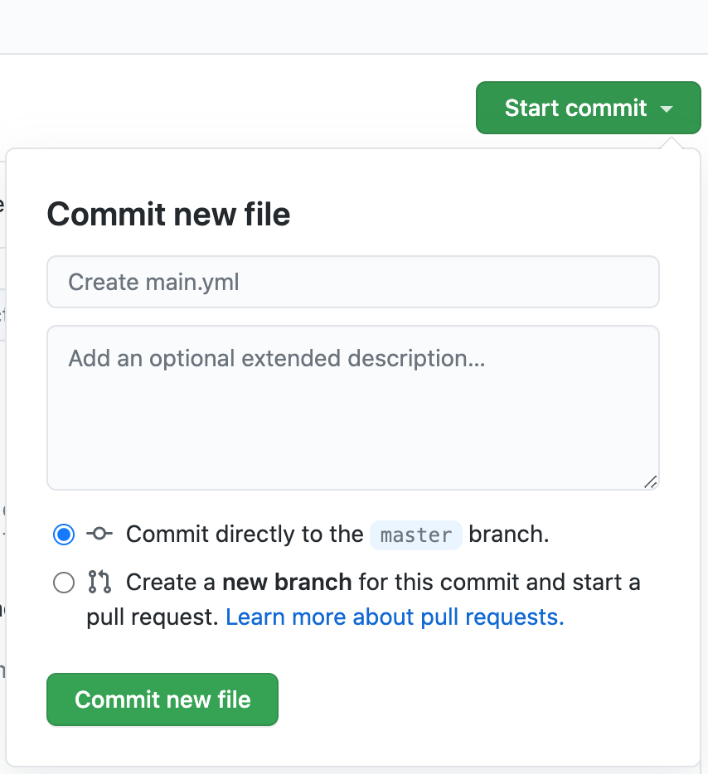This screenshot has height=774, width=708.
Task: Click the 'Commit directly to the' label text
Action: click(x=245, y=535)
